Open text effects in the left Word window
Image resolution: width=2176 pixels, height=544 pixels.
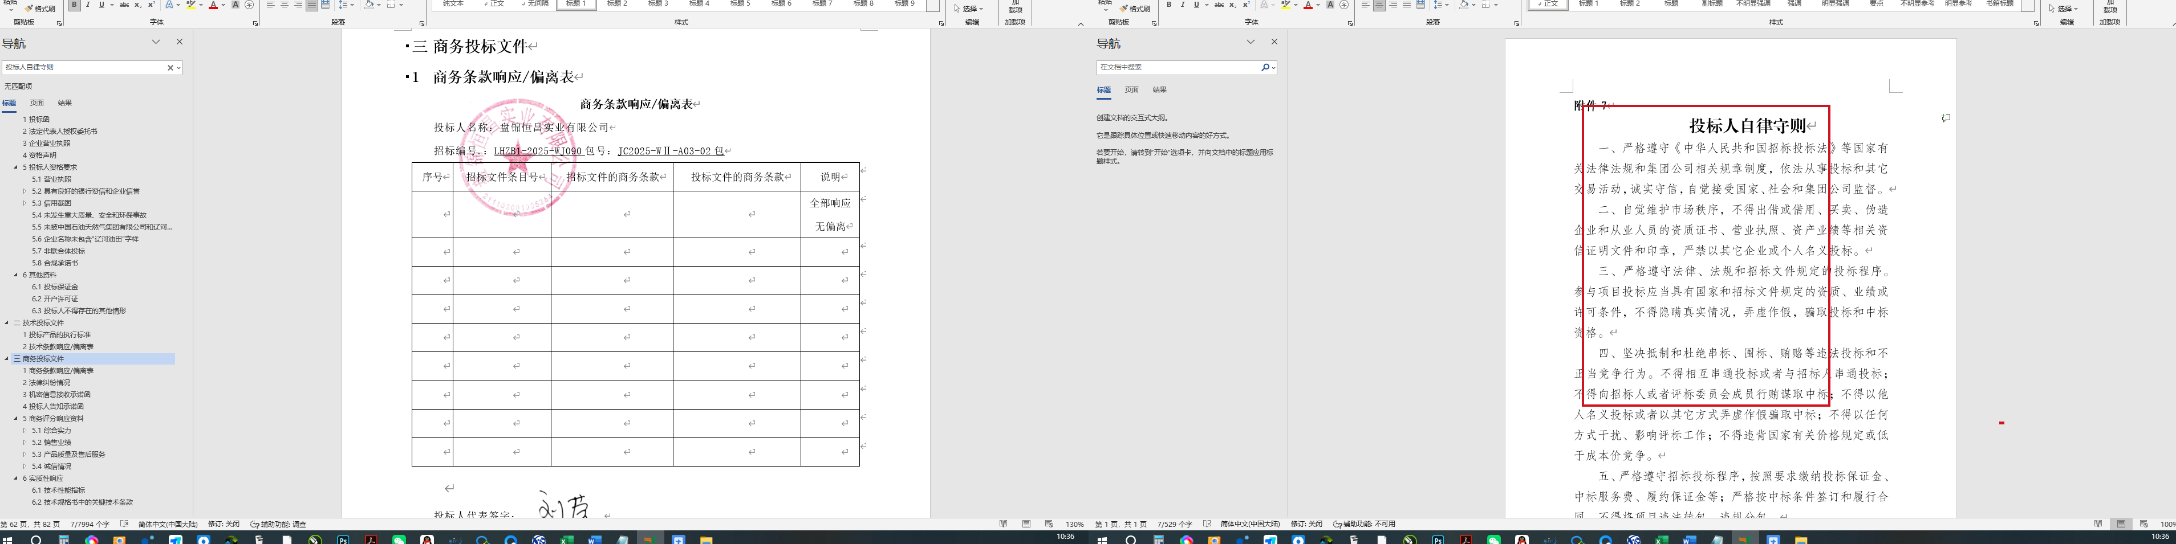point(170,5)
